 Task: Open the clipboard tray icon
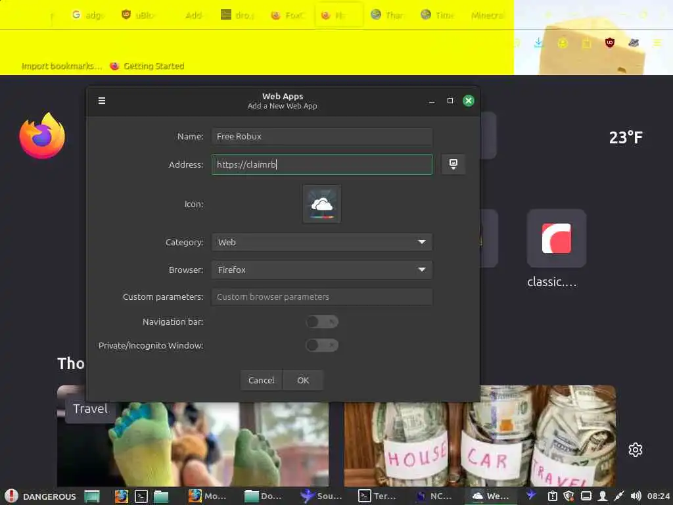point(552,496)
